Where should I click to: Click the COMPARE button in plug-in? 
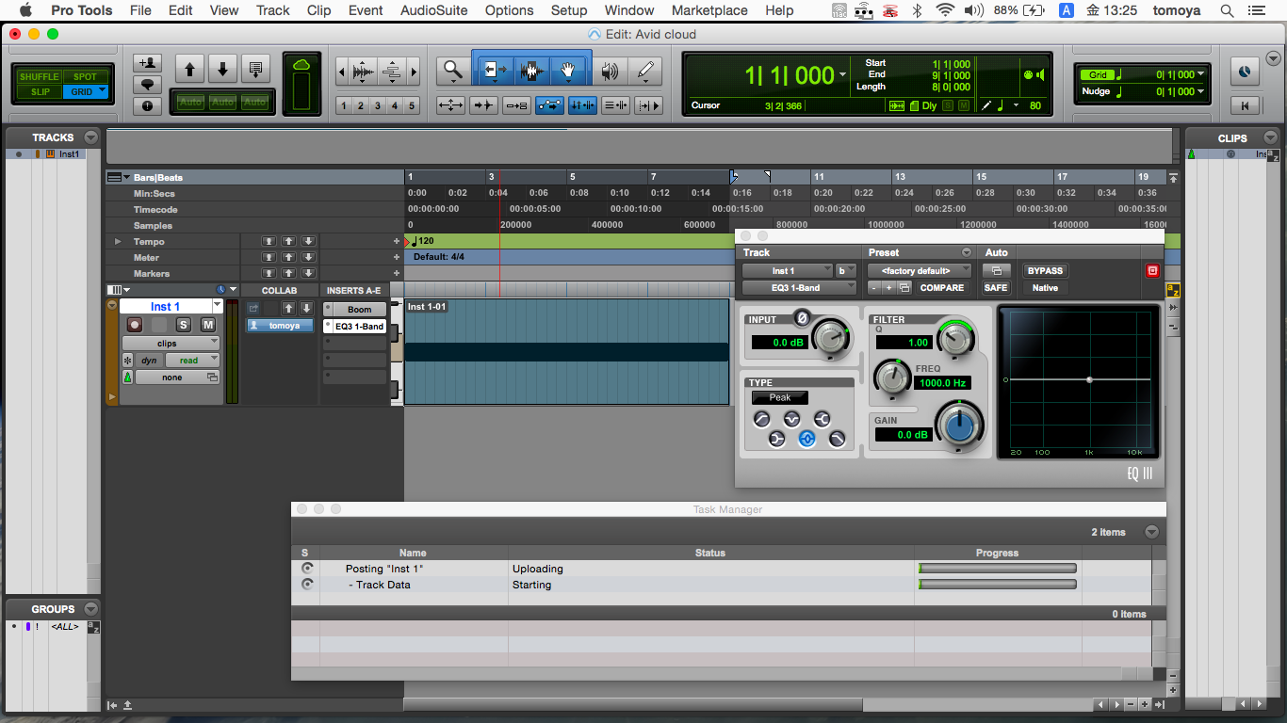pos(942,288)
